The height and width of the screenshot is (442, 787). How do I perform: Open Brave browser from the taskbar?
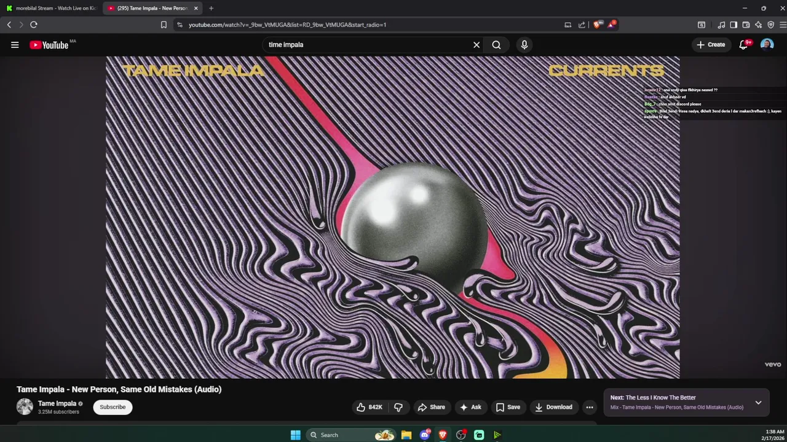(443, 435)
